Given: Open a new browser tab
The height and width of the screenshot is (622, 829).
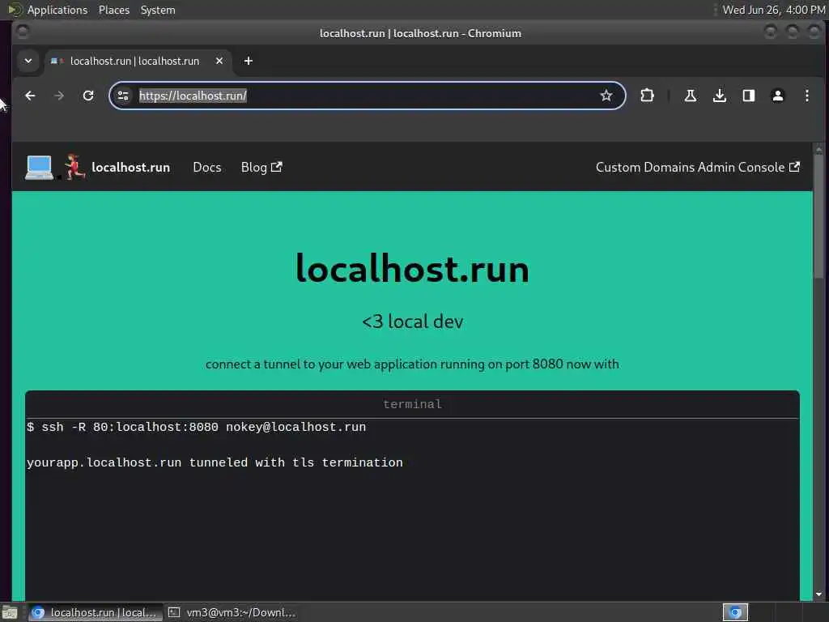Looking at the screenshot, I should pos(248,61).
